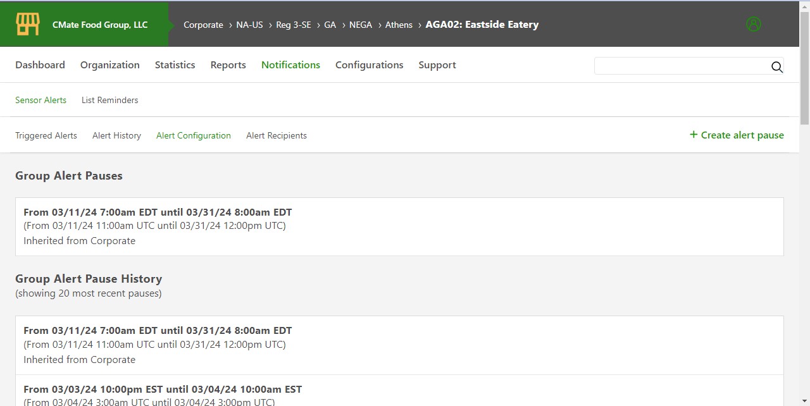Click in the search input field

tap(680, 66)
